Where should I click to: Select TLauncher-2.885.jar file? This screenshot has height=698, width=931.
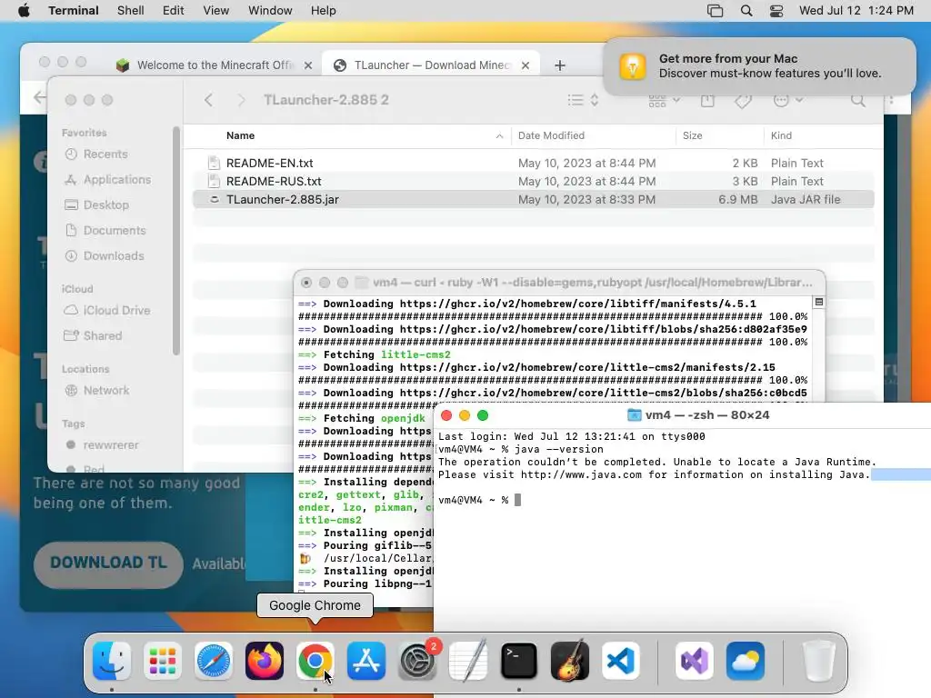(533, 199)
